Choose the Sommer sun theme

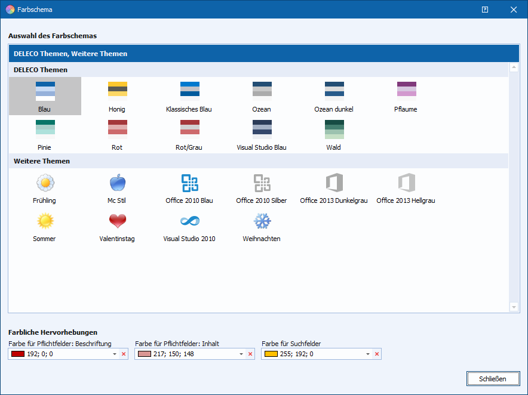[45, 221]
